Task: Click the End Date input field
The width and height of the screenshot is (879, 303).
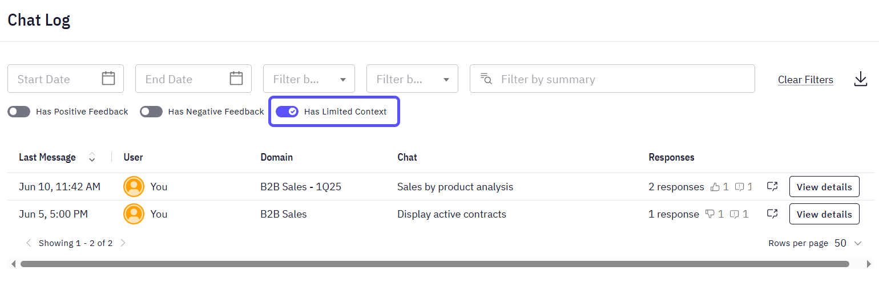Action: pos(193,79)
